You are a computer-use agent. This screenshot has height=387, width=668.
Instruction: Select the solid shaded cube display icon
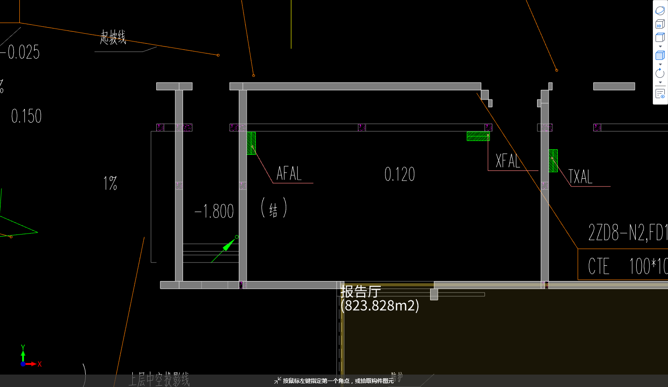click(x=660, y=55)
